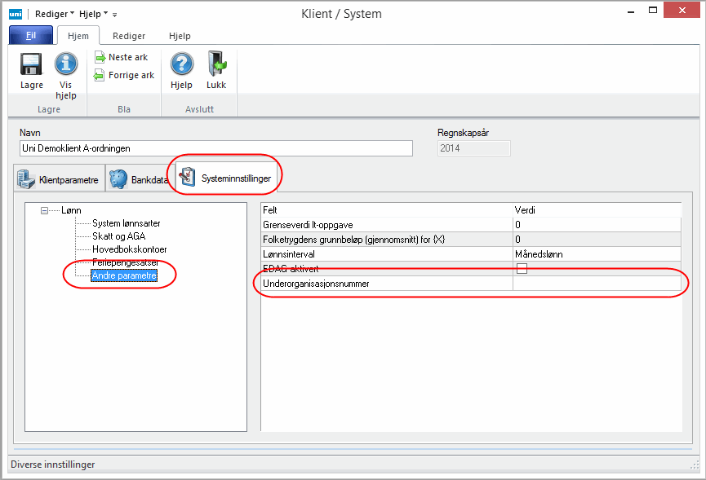The image size is (706, 480).
Task: Open Vis hjelp info icon
Action: tap(66, 64)
